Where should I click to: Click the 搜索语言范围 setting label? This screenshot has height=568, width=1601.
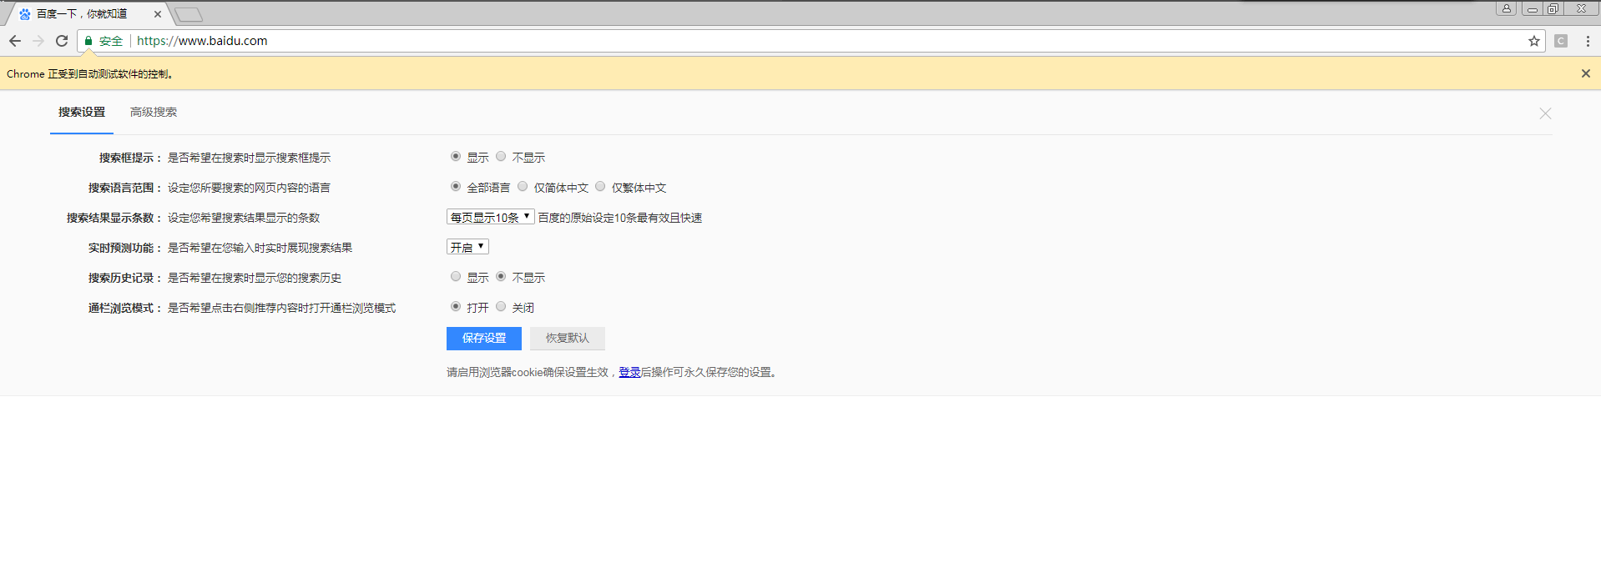tap(125, 188)
